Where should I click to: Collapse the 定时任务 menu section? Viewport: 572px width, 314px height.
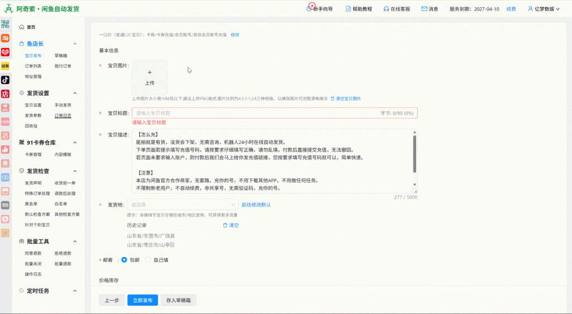(x=75, y=291)
